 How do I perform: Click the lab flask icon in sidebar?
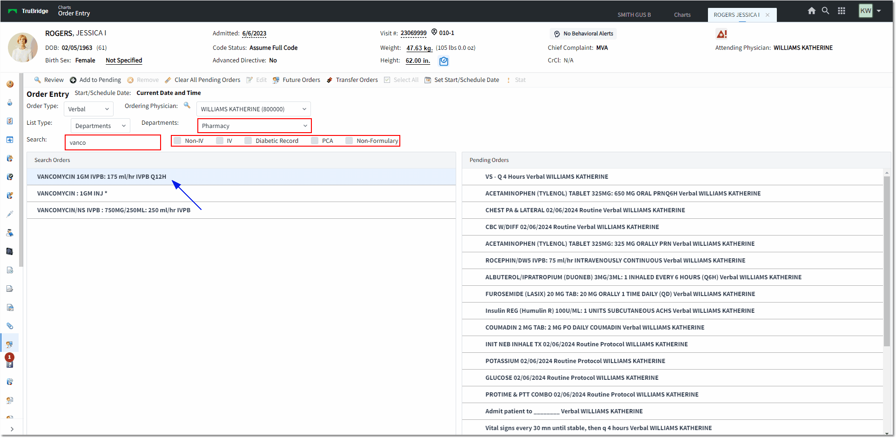10,102
